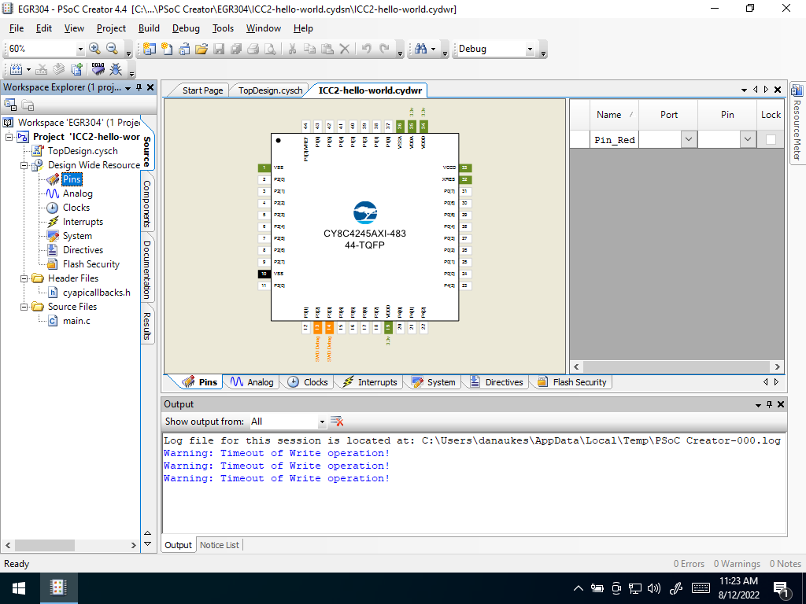806x604 pixels.
Task: Switch to the Analog bottom tab
Action: [252, 382]
